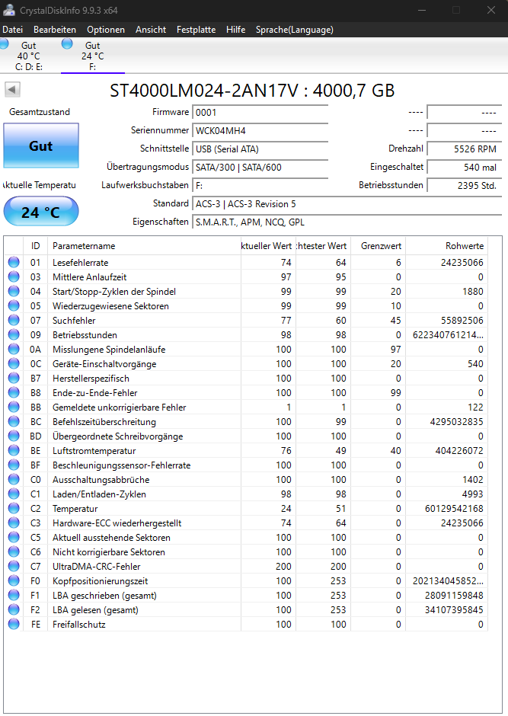The width and height of the screenshot is (508, 716).
Task: Click status icon for Gemeldete unkorrigierbare Fehler
Action: coord(14,407)
